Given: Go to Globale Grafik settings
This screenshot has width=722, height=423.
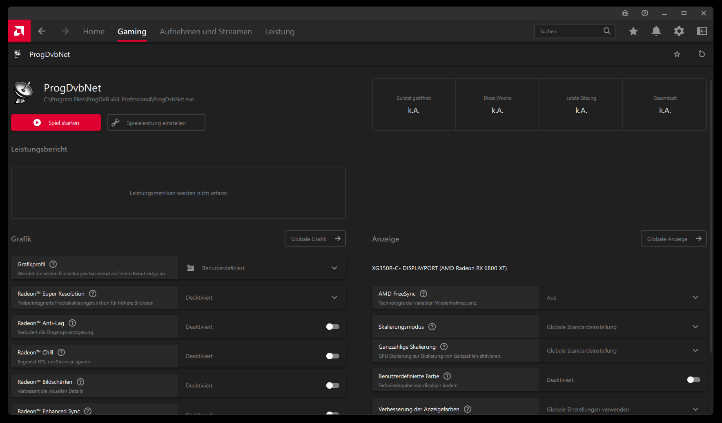Looking at the screenshot, I should click(x=315, y=238).
